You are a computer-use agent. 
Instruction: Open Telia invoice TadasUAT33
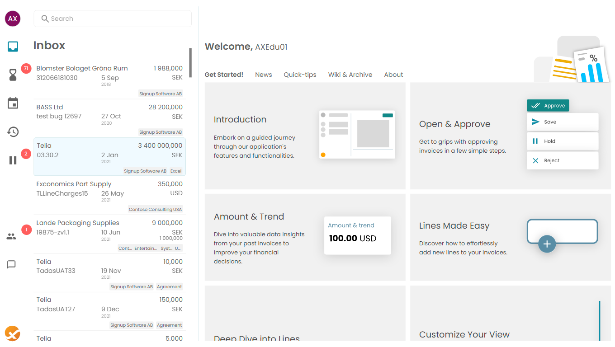click(x=109, y=273)
